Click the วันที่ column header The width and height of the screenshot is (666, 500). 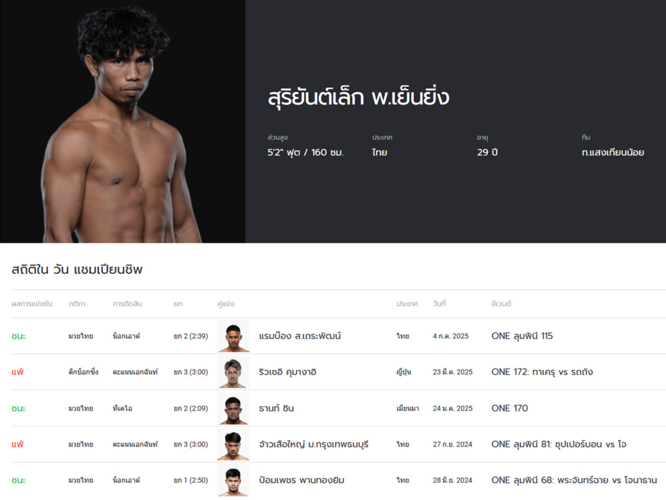click(x=440, y=304)
